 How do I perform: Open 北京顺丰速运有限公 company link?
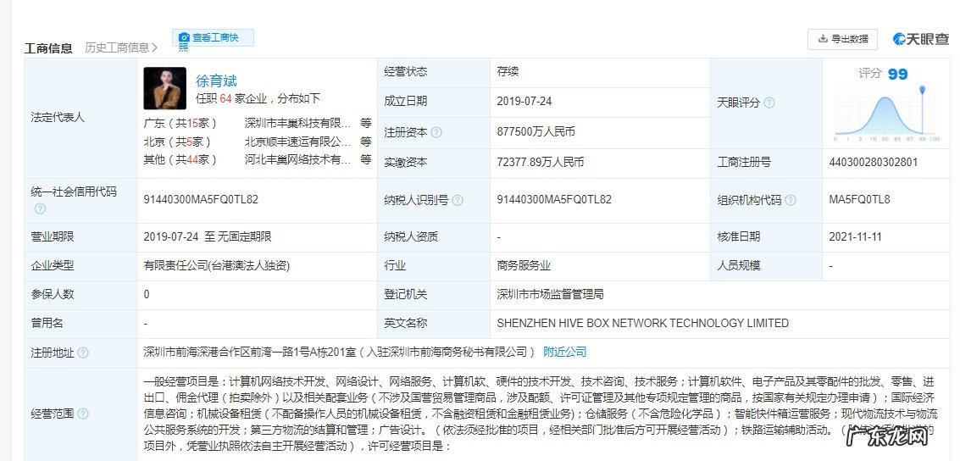[297, 142]
